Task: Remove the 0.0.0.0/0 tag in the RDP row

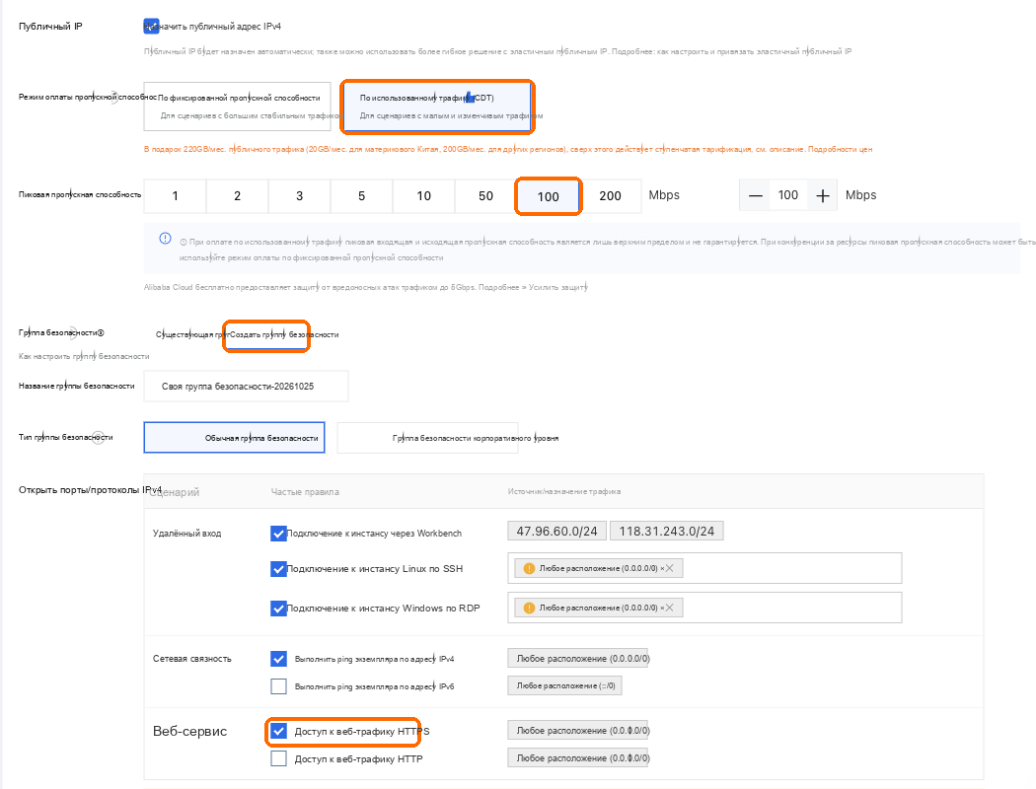Action: [669, 609]
